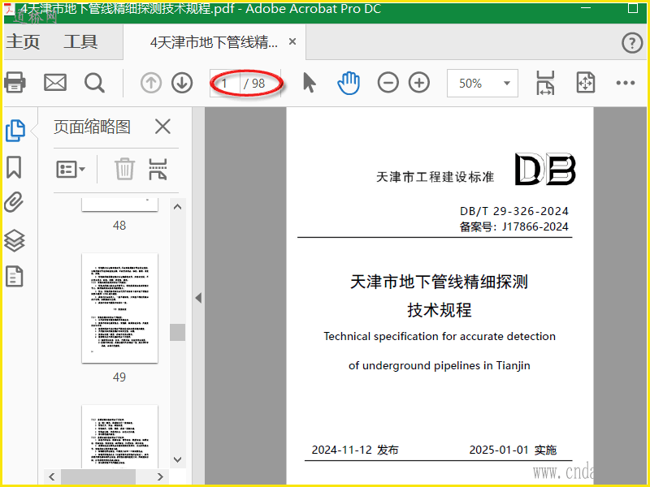
Task: Open the attachments paperclip panel
Action: [14, 202]
